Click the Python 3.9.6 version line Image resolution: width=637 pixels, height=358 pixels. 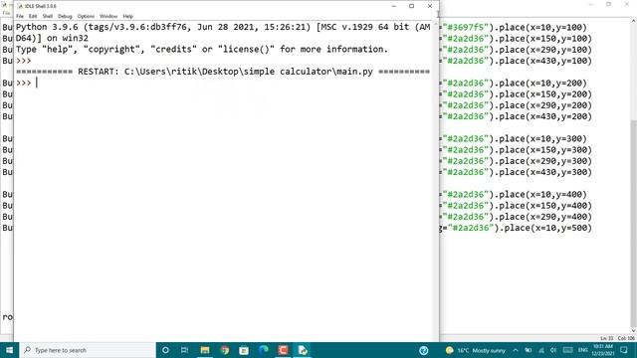223,27
